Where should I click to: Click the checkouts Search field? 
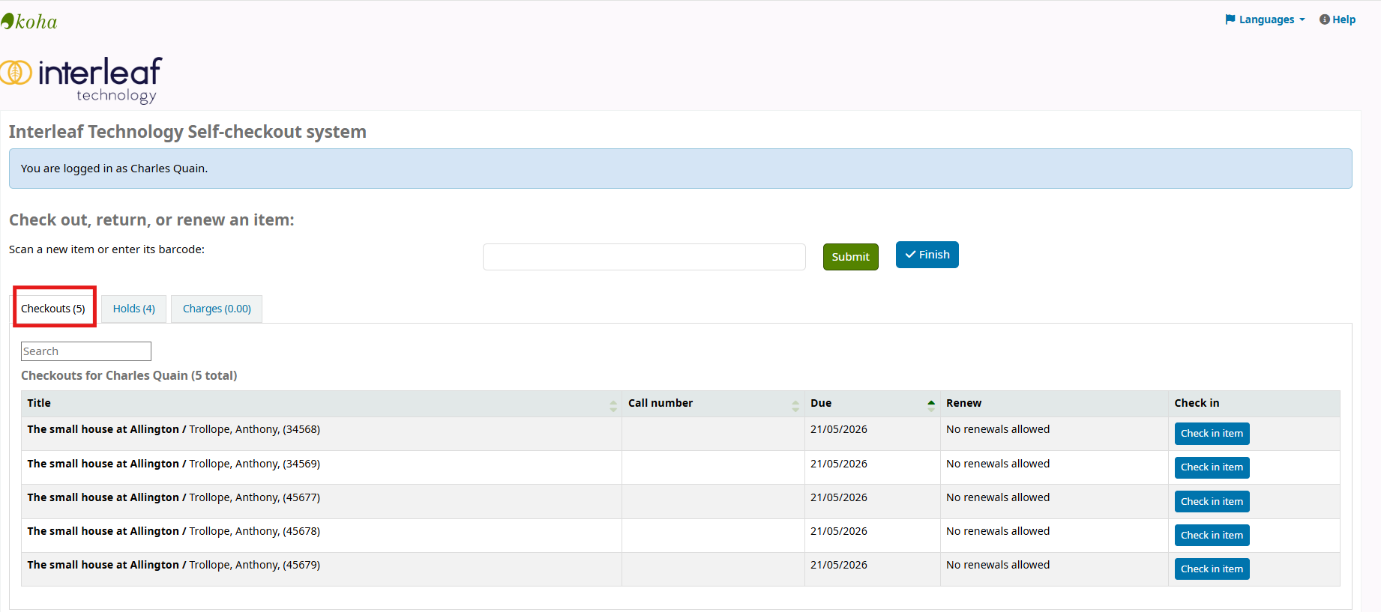pos(86,351)
